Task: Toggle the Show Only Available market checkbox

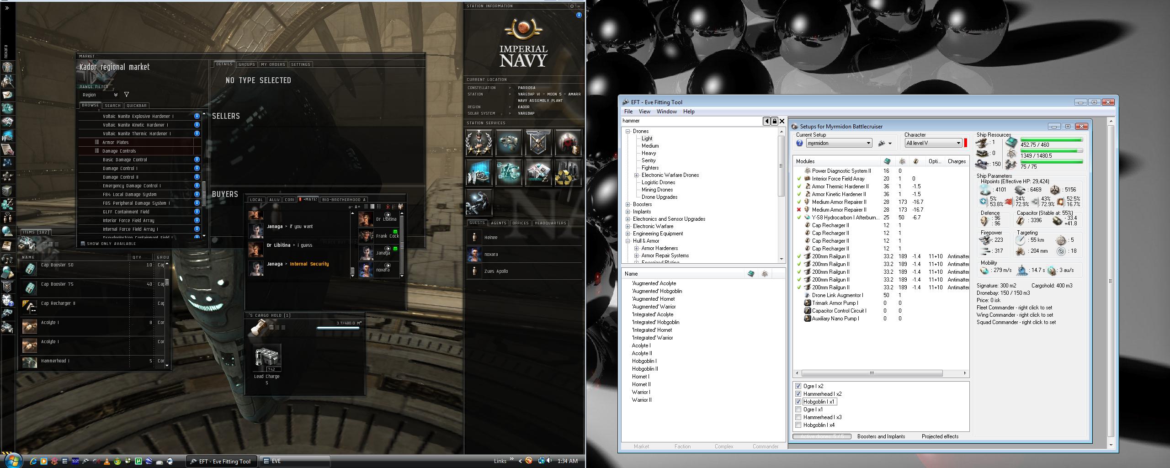Action: pos(83,244)
